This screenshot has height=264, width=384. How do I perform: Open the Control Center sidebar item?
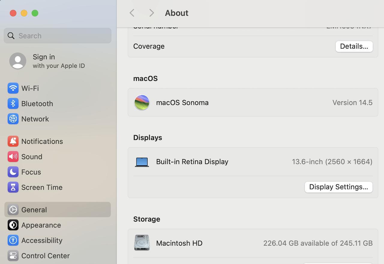click(x=45, y=256)
